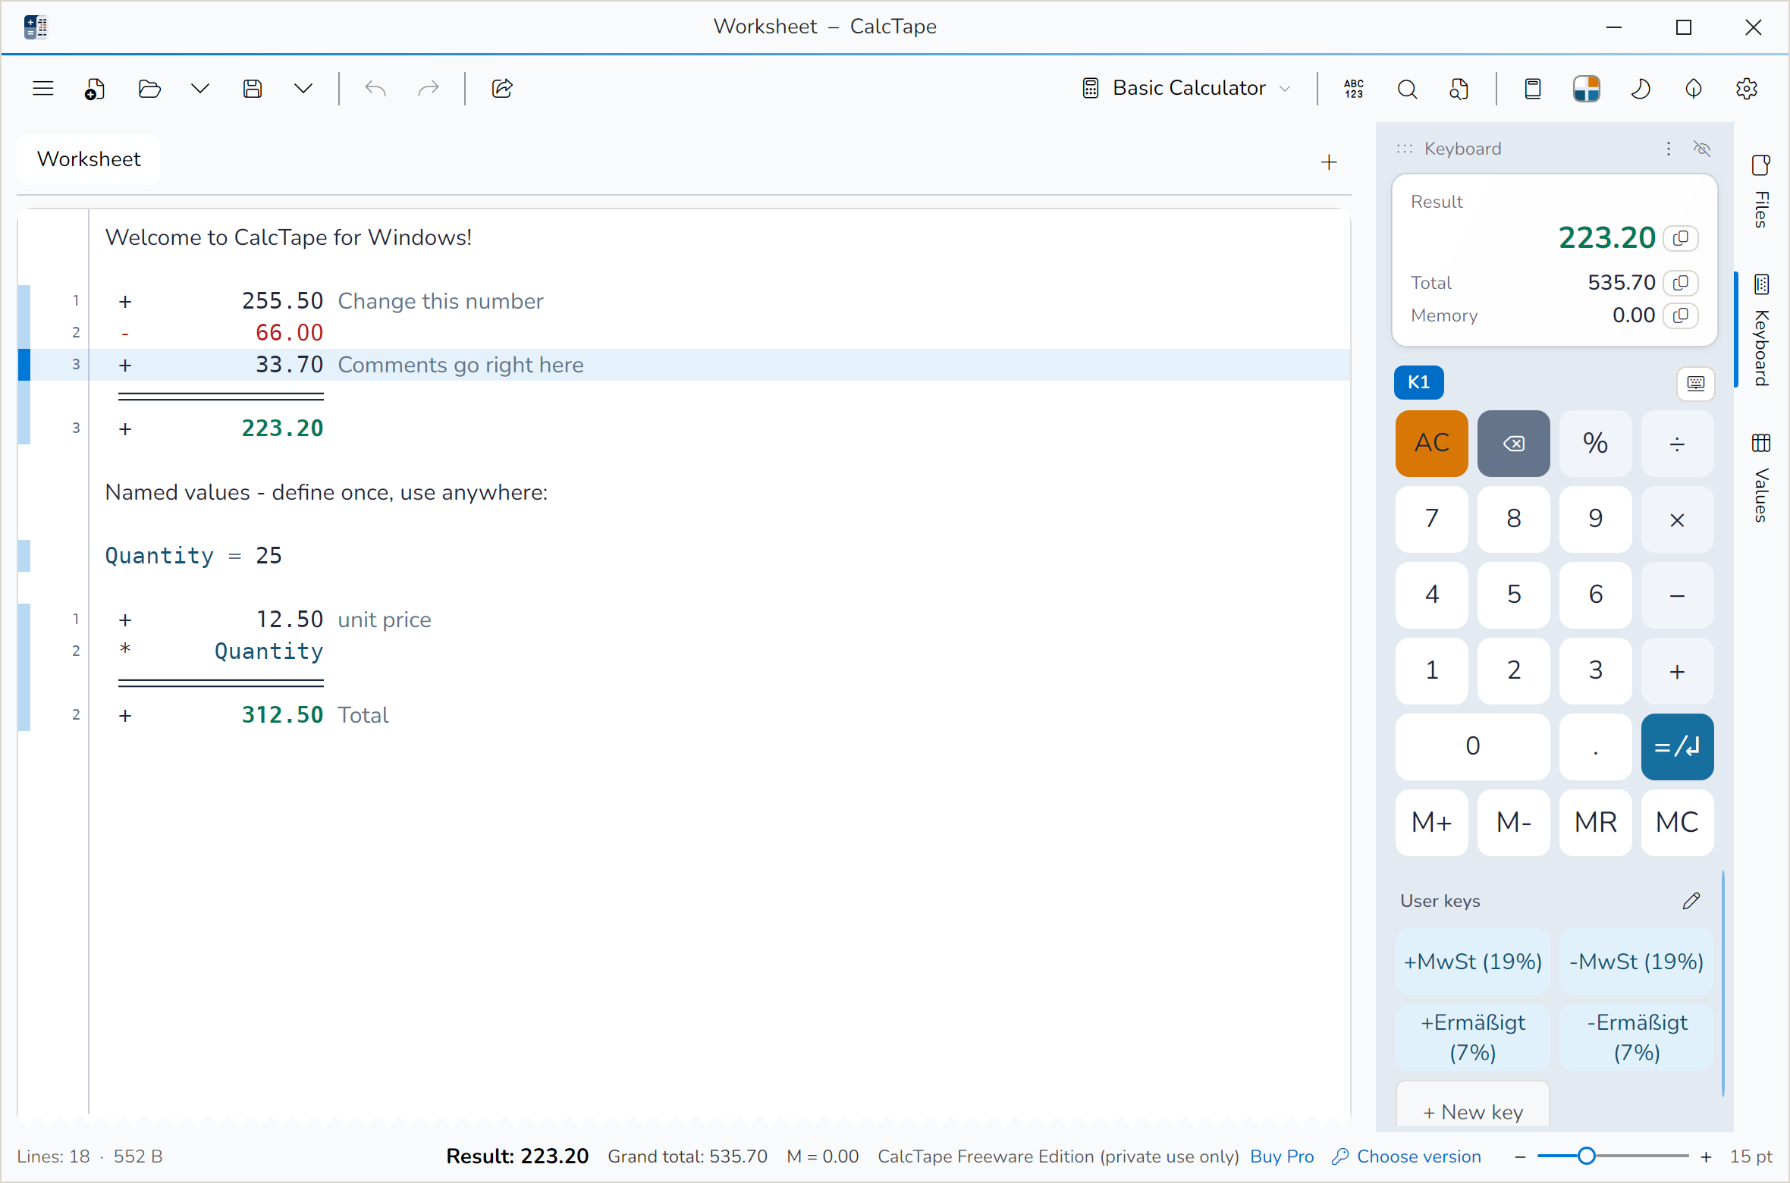Click the 'Quantity = 25' definition line
Viewport: 1790px width, 1183px height.
coord(193,556)
